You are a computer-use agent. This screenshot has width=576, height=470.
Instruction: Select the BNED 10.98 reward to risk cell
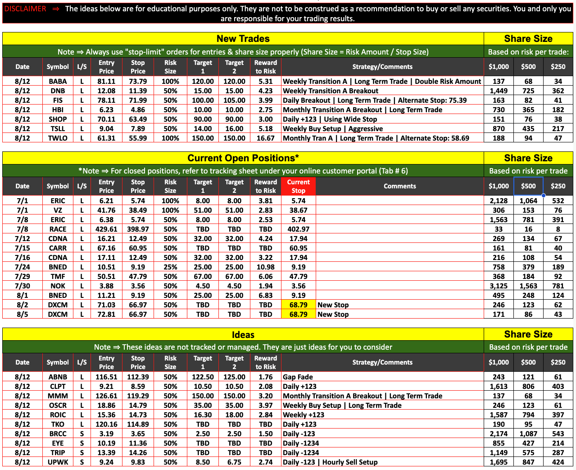click(265, 267)
